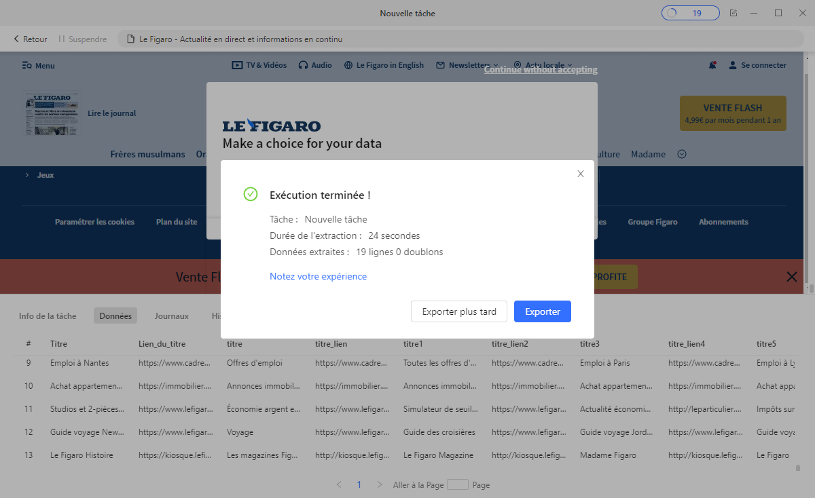
Task: Open TV & Vidéos section
Action: pyautogui.click(x=259, y=65)
